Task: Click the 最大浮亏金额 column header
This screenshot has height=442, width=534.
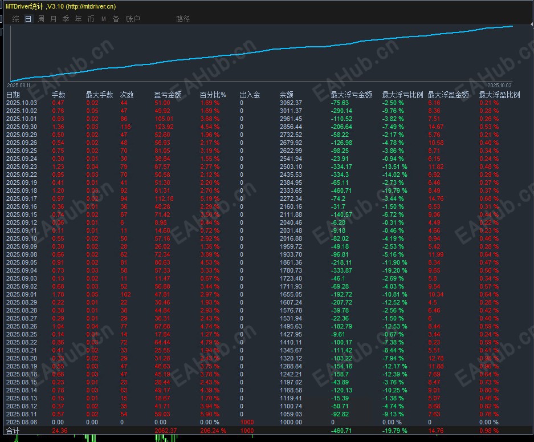Action: pyautogui.click(x=351, y=95)
